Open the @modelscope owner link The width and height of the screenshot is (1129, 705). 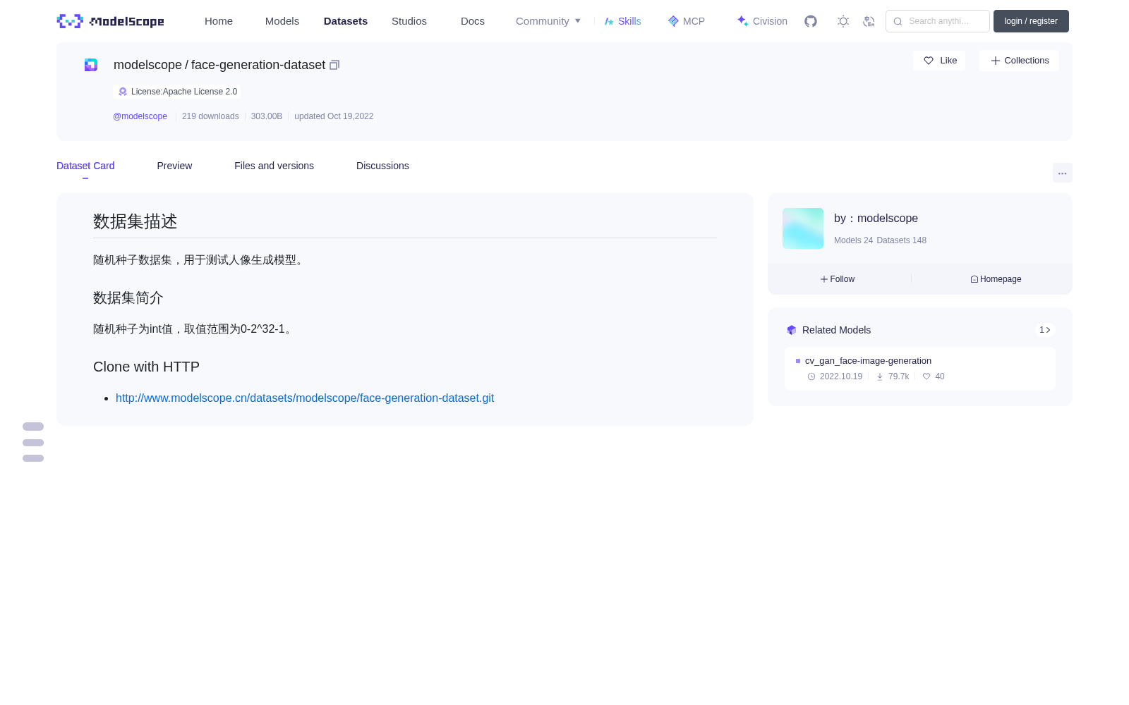pos(140,116)
